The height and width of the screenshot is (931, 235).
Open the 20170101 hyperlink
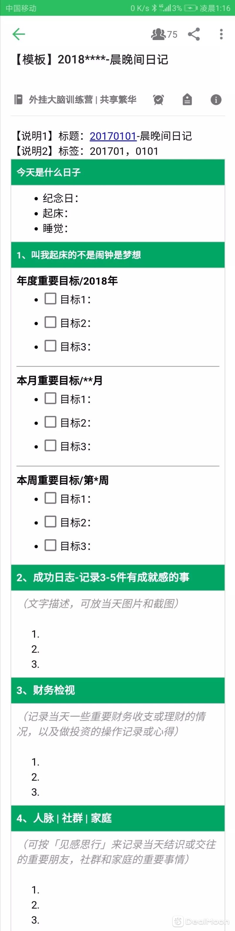click(113, 136)
